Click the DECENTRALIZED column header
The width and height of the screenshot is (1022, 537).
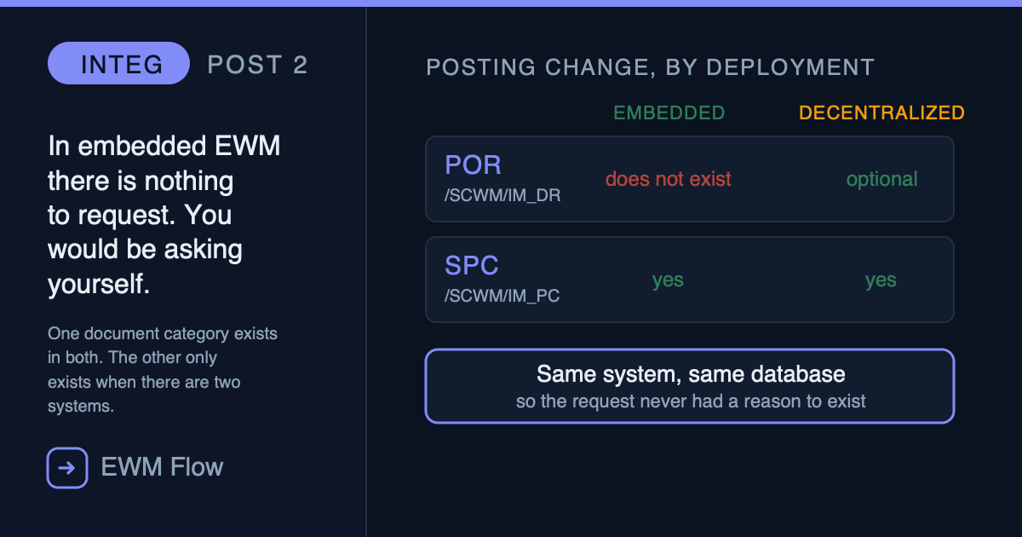tap(881, 113)
